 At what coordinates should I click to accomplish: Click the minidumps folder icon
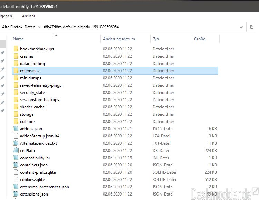pos(16,78)
